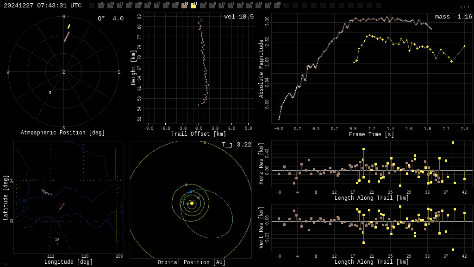
Task: Click the yellow meteor streak on polar plot
Action: tap(69, 26)
